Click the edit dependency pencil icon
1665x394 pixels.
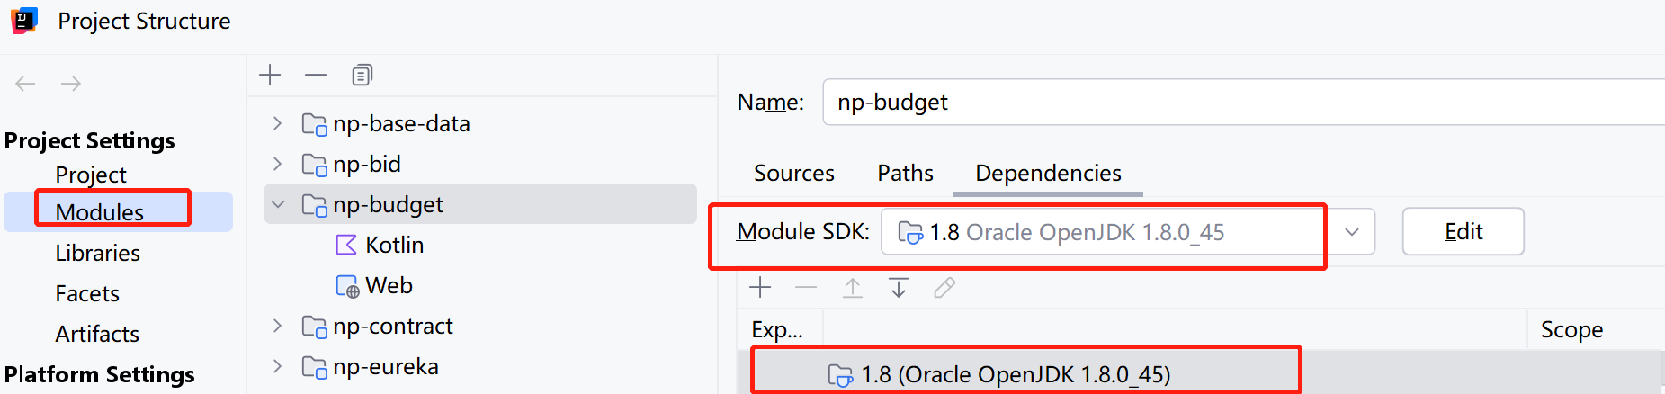tap(944, 287)
